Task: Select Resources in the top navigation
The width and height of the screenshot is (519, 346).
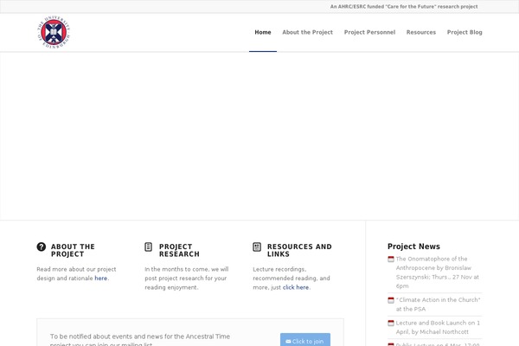Action: (x=420, y=32)
